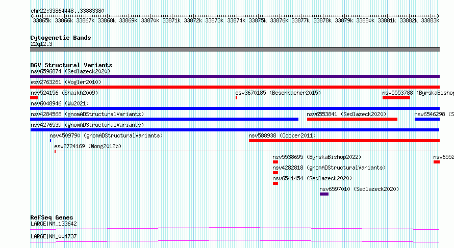Click the Cytogenetic Bands track heading

(61, 38)
